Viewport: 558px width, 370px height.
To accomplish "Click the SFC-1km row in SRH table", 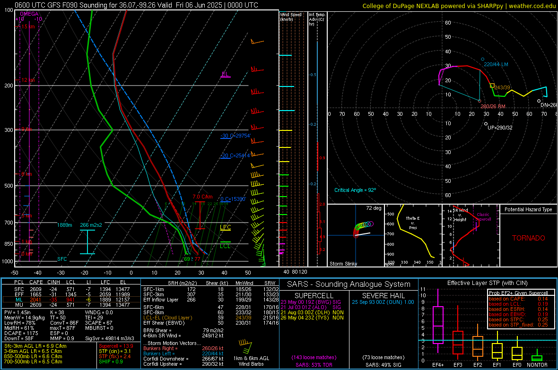I will pyautogui.click(x=211, y=289).
